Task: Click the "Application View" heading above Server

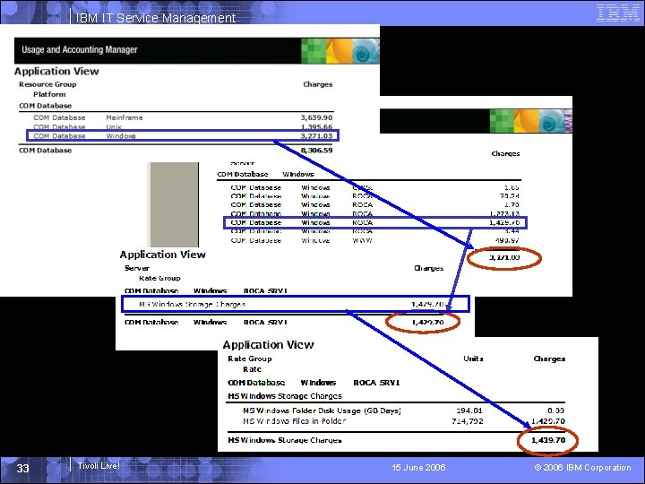Action: click(162, 255)
